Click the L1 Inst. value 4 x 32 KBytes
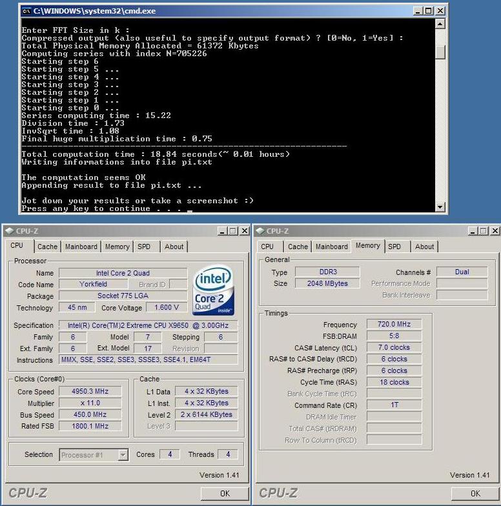 tap(207, 403)
